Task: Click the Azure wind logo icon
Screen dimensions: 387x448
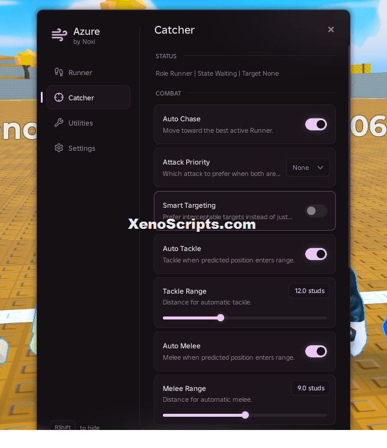Action: click(59, 35)
